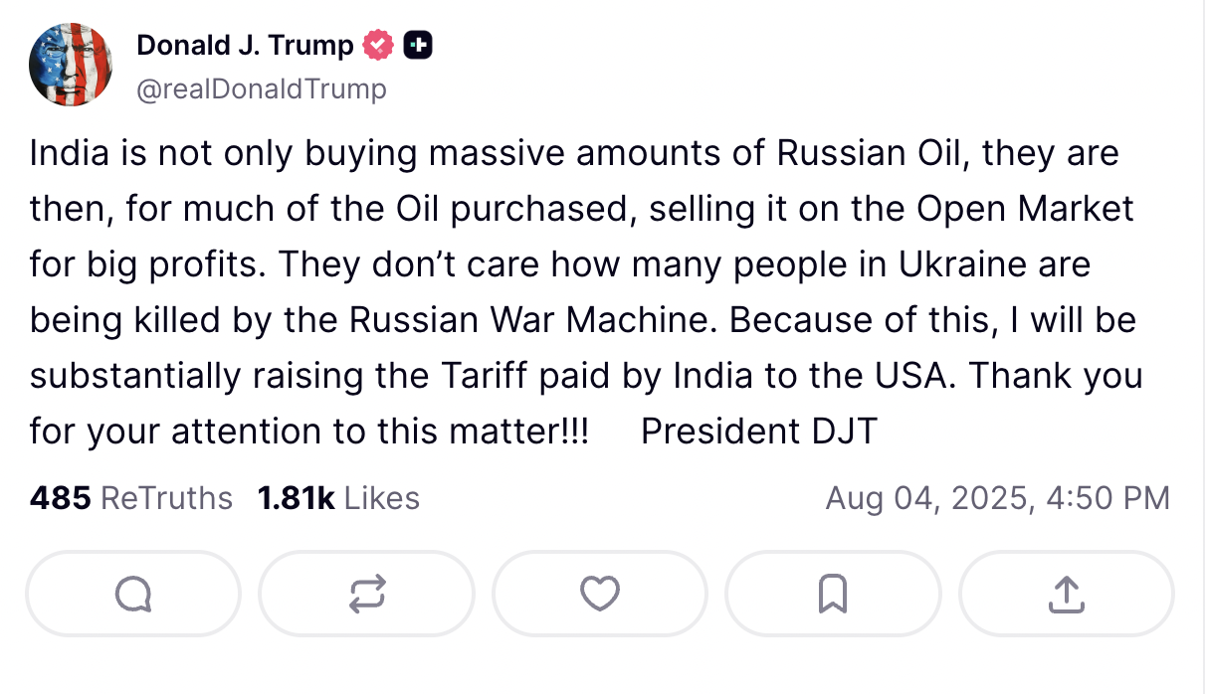Click the 'Open Market' phrase
This screenshot has height=694, width=1206.
1025,209
